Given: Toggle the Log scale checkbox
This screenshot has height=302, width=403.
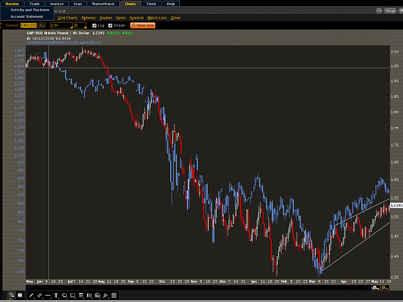Looking at the screenshot, I should 94,25.
